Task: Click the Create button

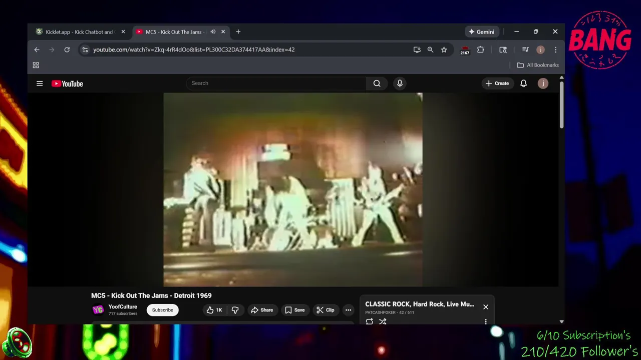Action: (497, 83)
